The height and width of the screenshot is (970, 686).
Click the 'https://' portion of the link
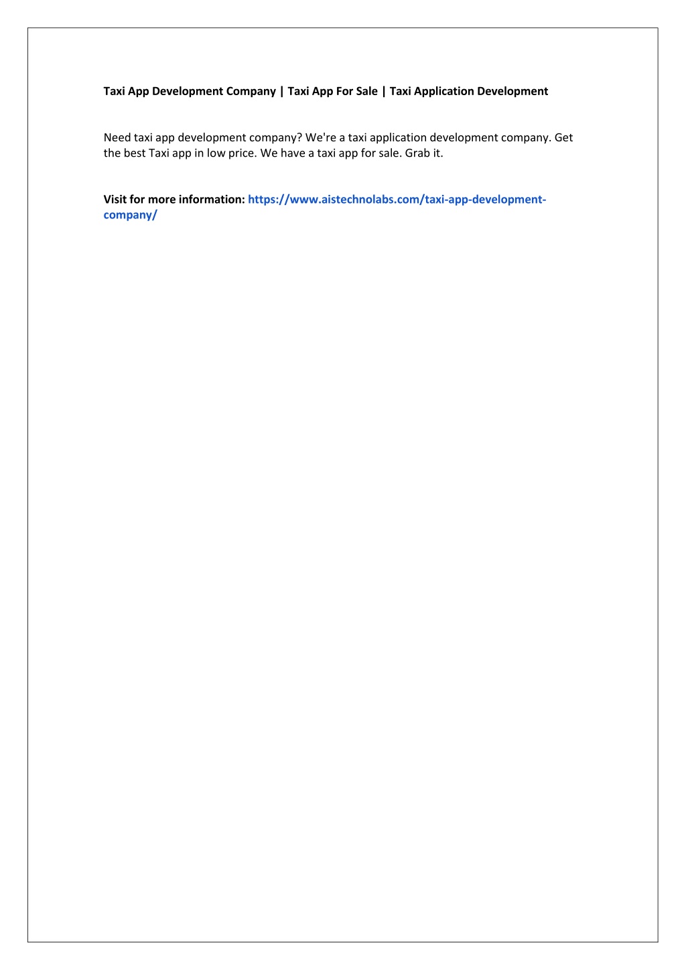[269, 200]
